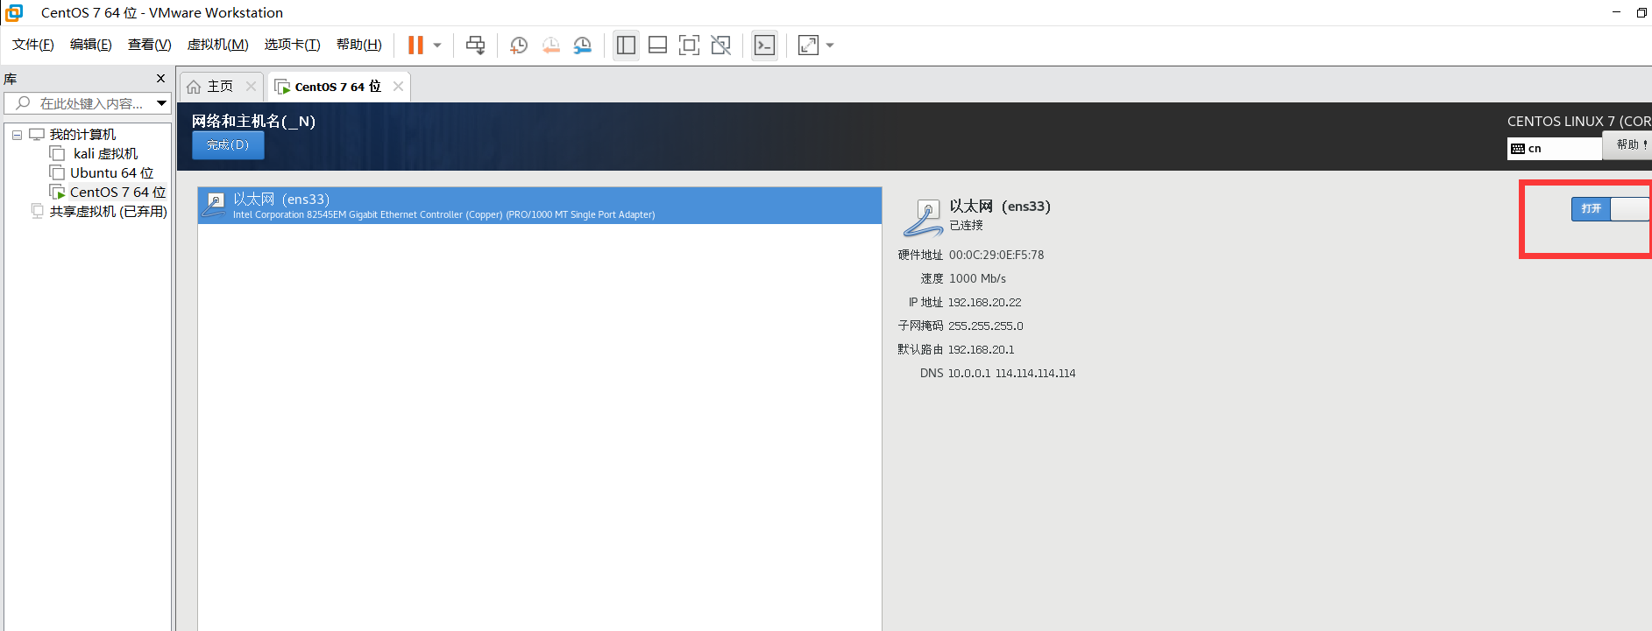Open the stretch display dropdown arrow
Screen dimensions: 1652x631
point(830,46)
